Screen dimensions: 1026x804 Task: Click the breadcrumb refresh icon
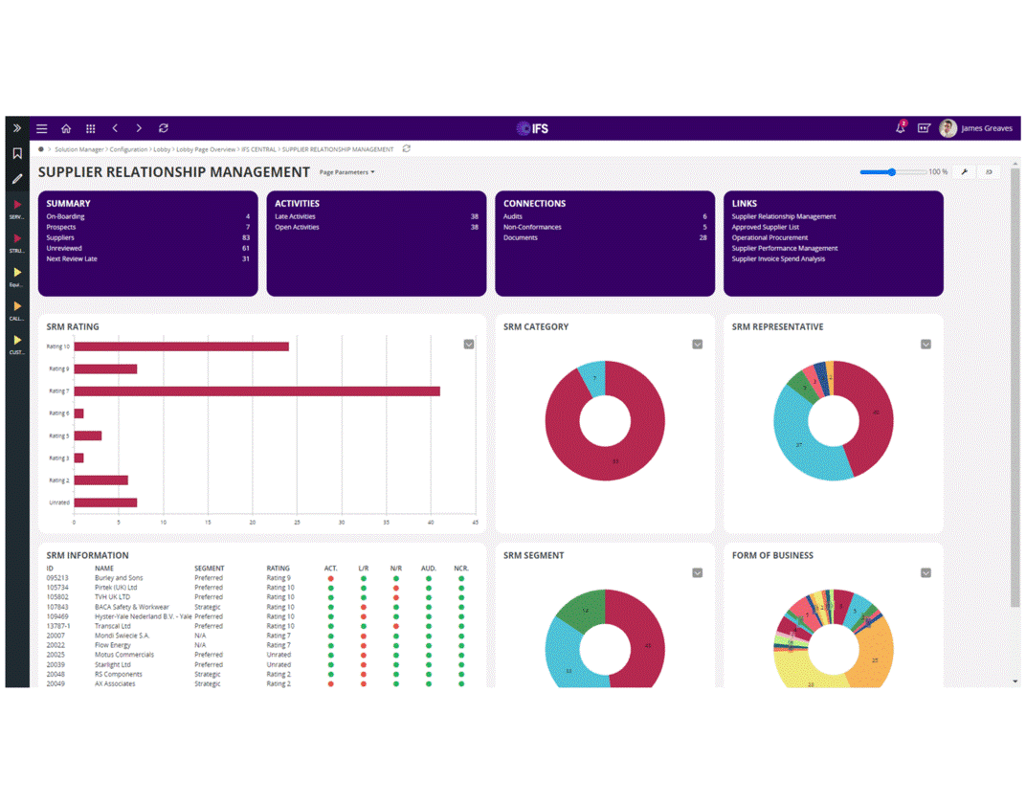pos(407,149)
